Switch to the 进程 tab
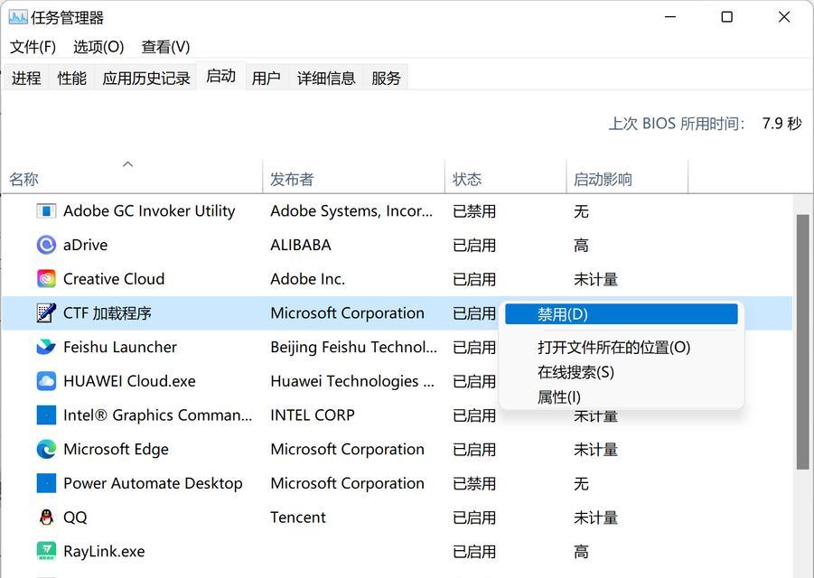 coord(26,78)
